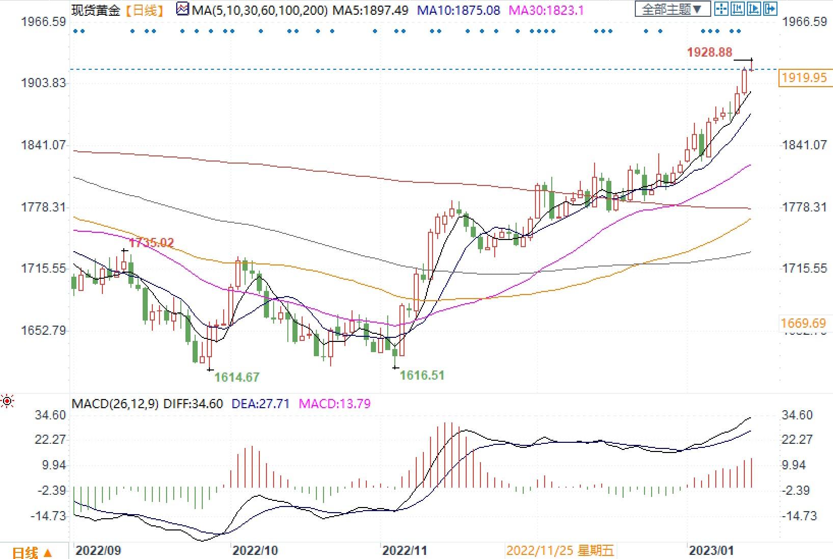Click the range measurement tool icon
This screenshot has width=833, height=559.
click(737, 9)
